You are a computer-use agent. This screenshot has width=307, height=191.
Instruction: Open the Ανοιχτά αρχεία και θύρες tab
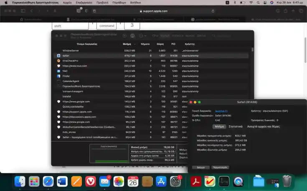coord(263,127)
